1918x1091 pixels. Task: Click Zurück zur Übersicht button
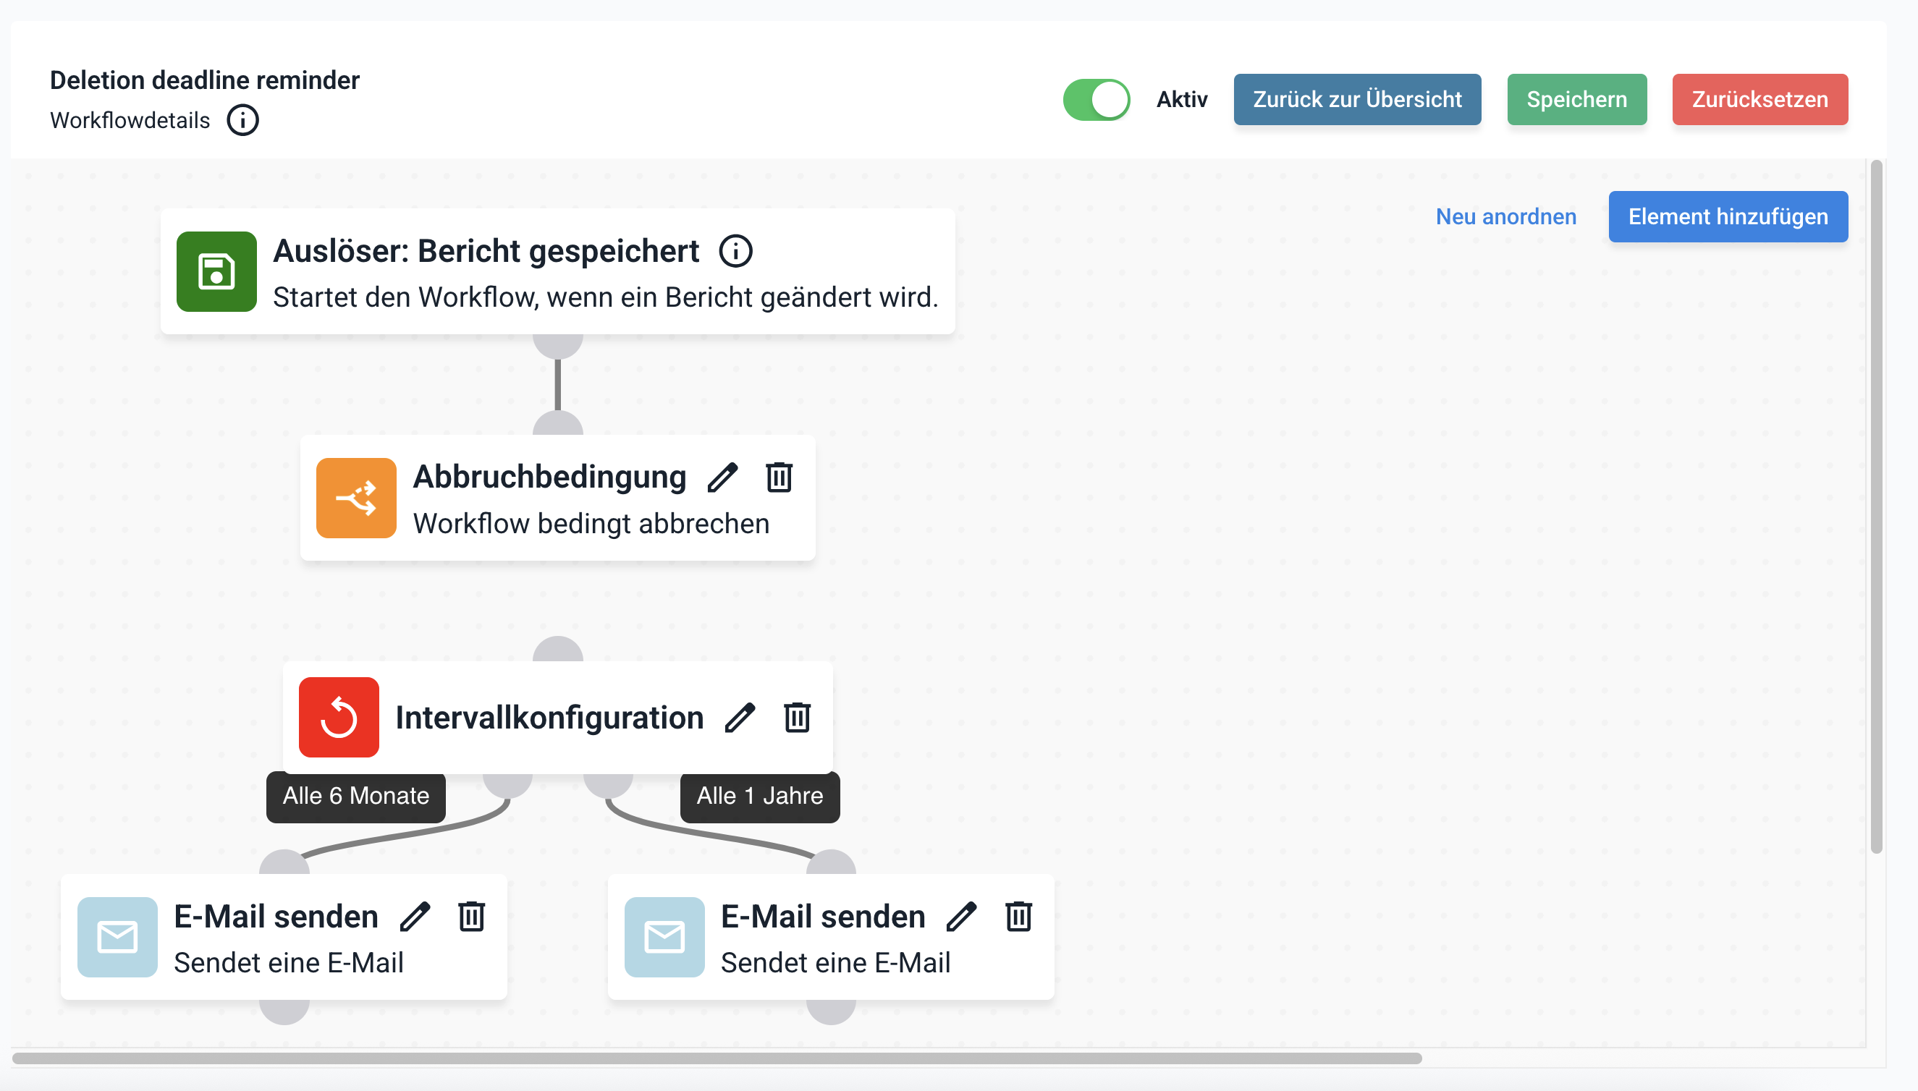(x=1356, y=100)
